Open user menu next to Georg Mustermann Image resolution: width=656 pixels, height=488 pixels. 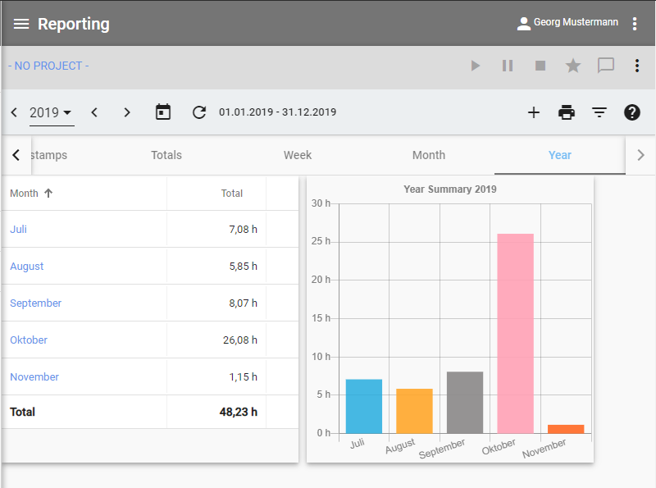(x=635, y=24)
